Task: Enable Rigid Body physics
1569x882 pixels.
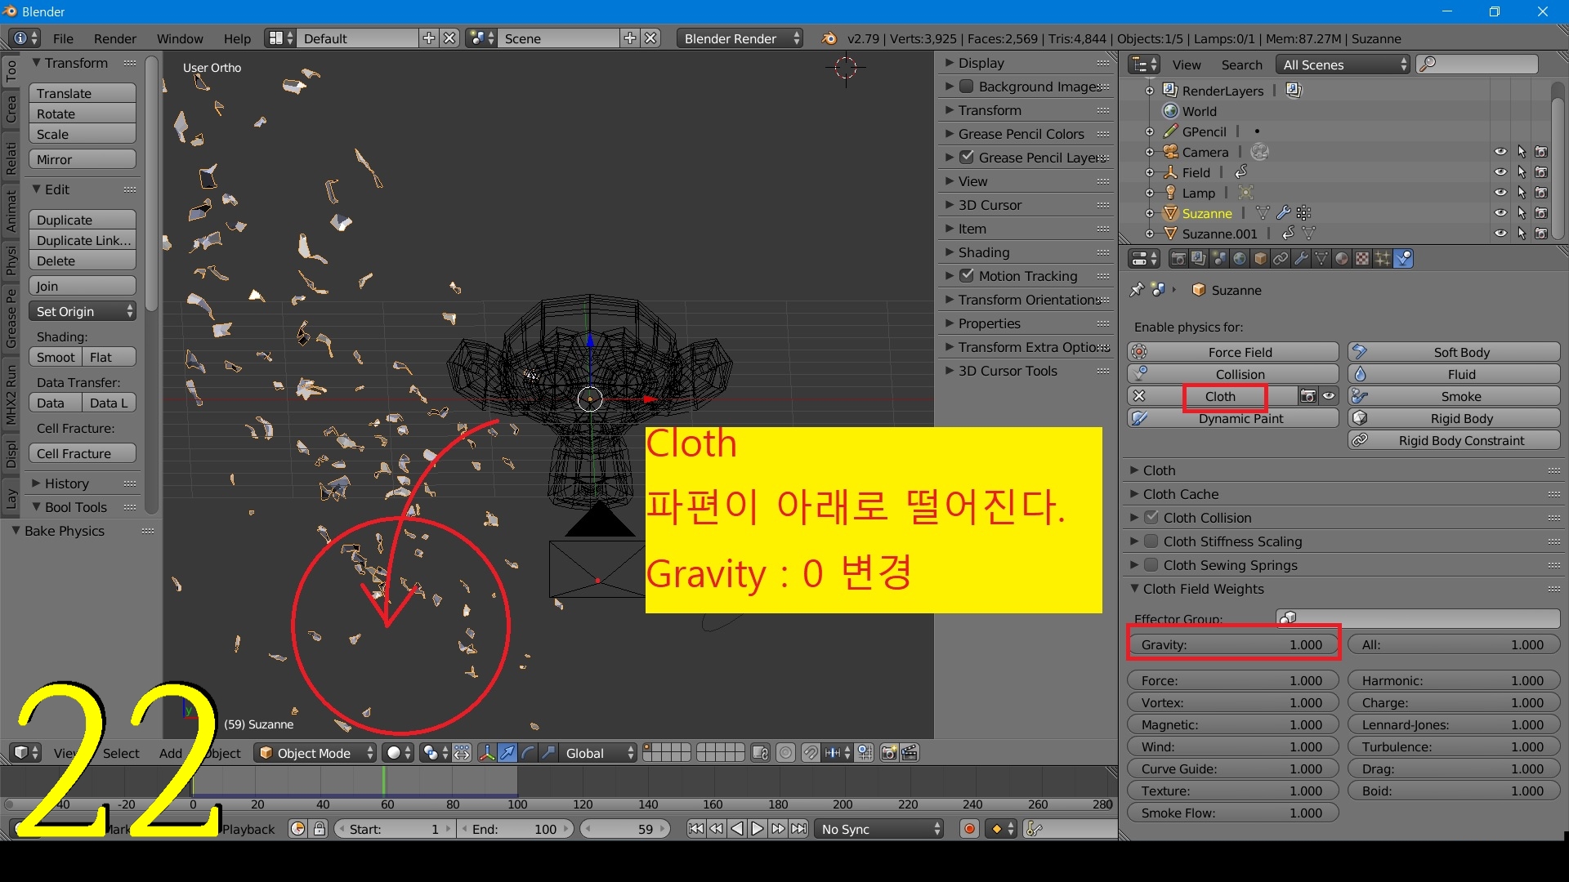Action: pyautogui.click(x=1454, y=418)
